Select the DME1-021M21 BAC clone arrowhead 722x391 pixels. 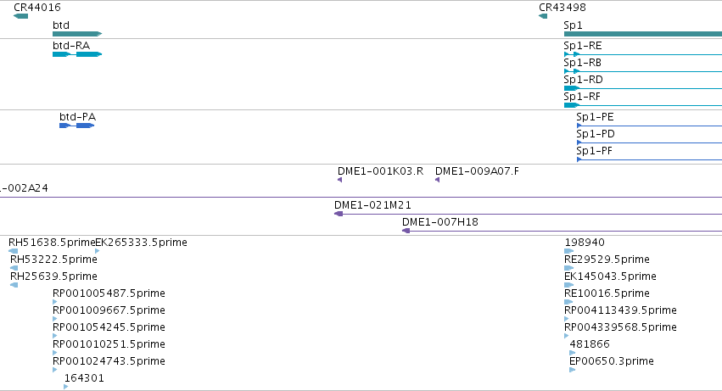(339, 214)
